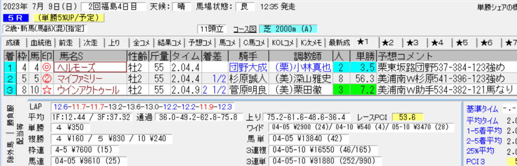Switch to the 予想コメ tab

pos(200,43)
